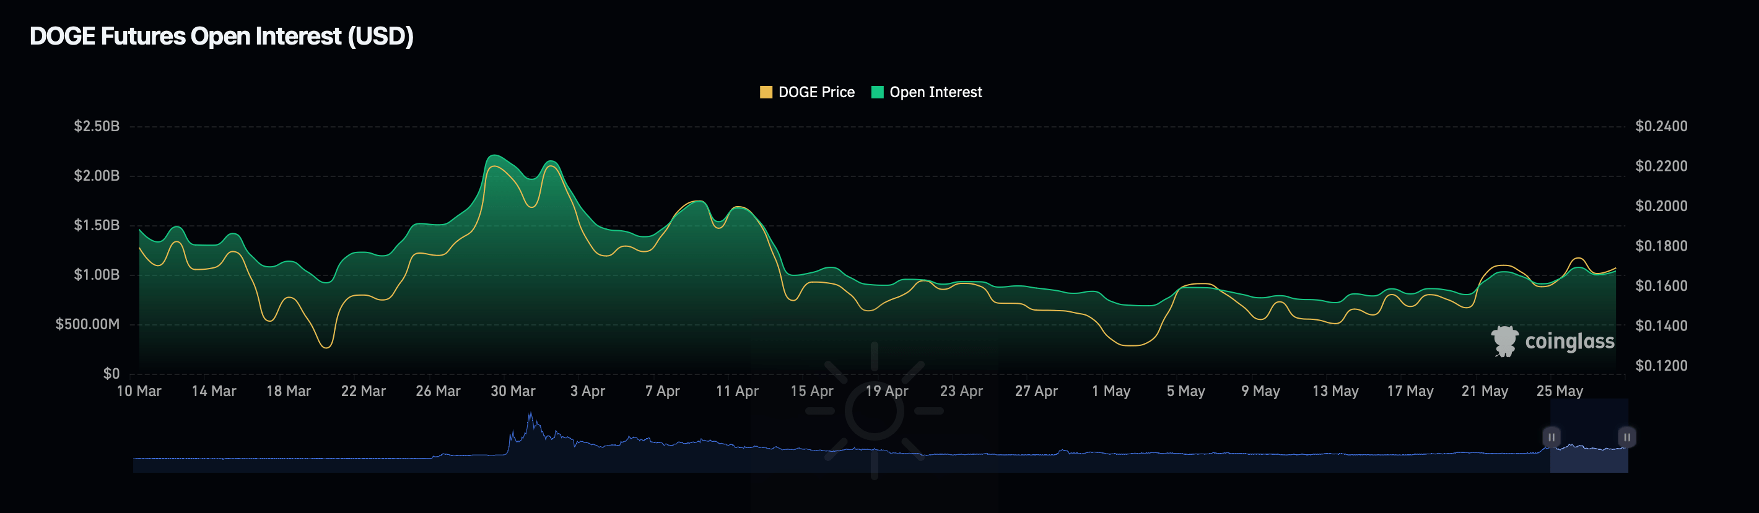Select the DOGE Futures Open Interest title
The image size is (1759, 513).
[x=221, y=36]
